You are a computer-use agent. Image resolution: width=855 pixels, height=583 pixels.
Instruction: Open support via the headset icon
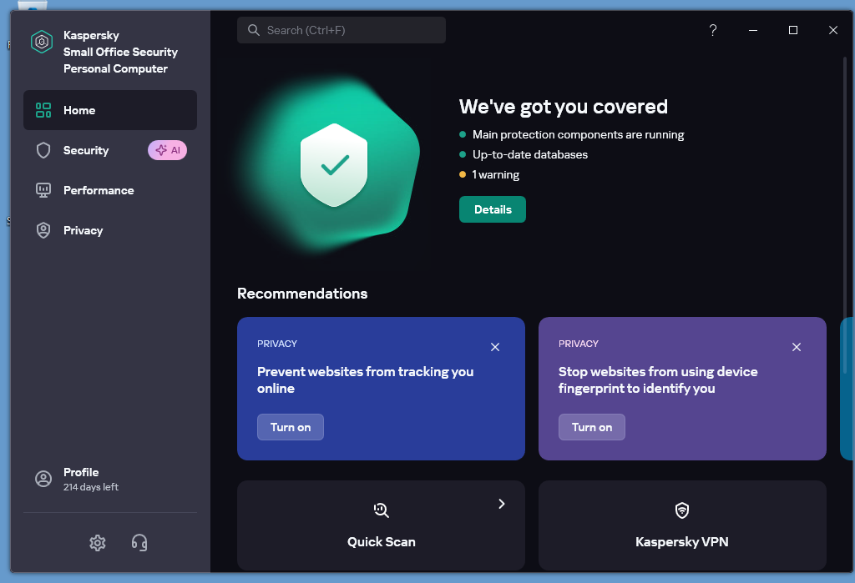pyautogui.click(x=139, y=543)
